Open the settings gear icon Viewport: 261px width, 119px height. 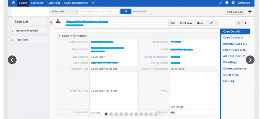tap(233, 3)
